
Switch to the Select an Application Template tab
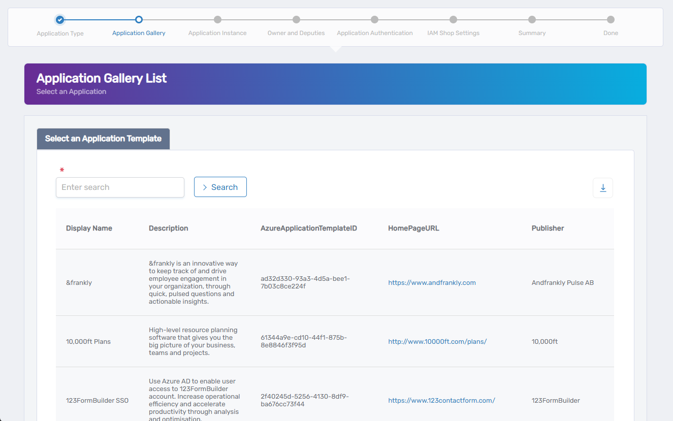103,138
